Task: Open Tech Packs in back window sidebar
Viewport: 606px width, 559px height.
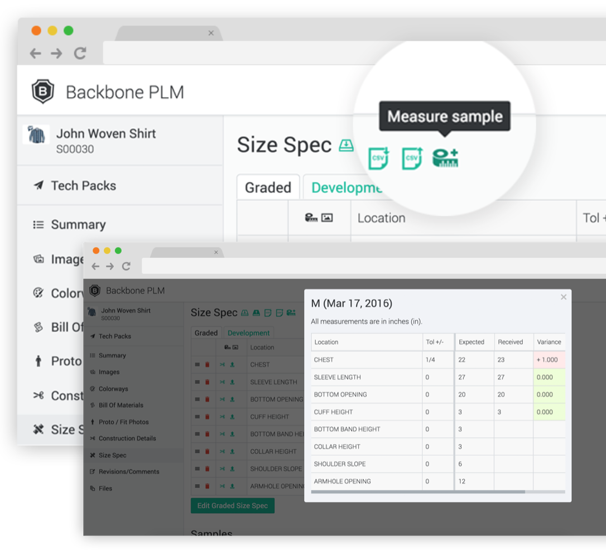Action: (120, 185)
